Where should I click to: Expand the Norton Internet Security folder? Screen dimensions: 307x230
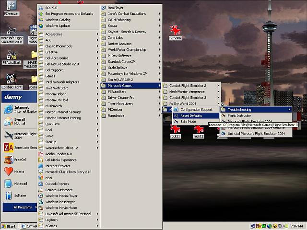[x=63, y=112]
